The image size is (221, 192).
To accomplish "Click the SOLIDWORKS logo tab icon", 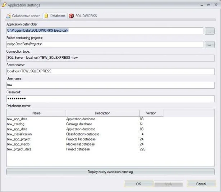I will click(72, 16).
